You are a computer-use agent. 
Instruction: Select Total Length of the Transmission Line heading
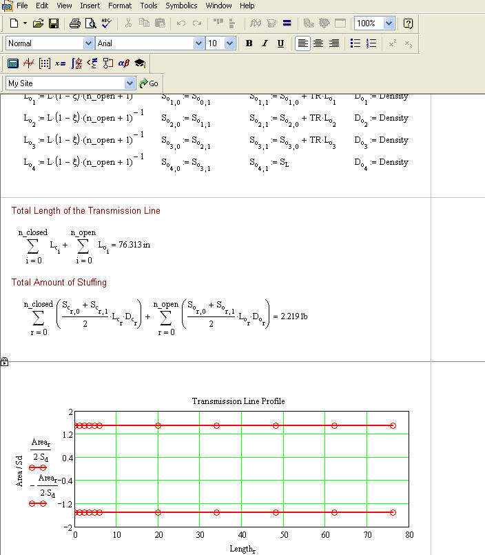tap(85, 210)
